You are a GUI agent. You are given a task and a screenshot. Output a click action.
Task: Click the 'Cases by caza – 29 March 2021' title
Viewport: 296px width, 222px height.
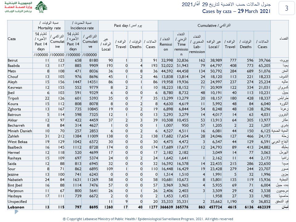click(236, 11)
